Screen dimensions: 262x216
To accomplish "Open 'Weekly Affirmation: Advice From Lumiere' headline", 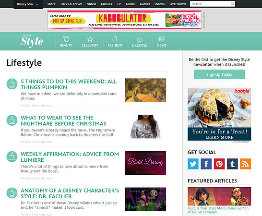I will tap(70, 157).
